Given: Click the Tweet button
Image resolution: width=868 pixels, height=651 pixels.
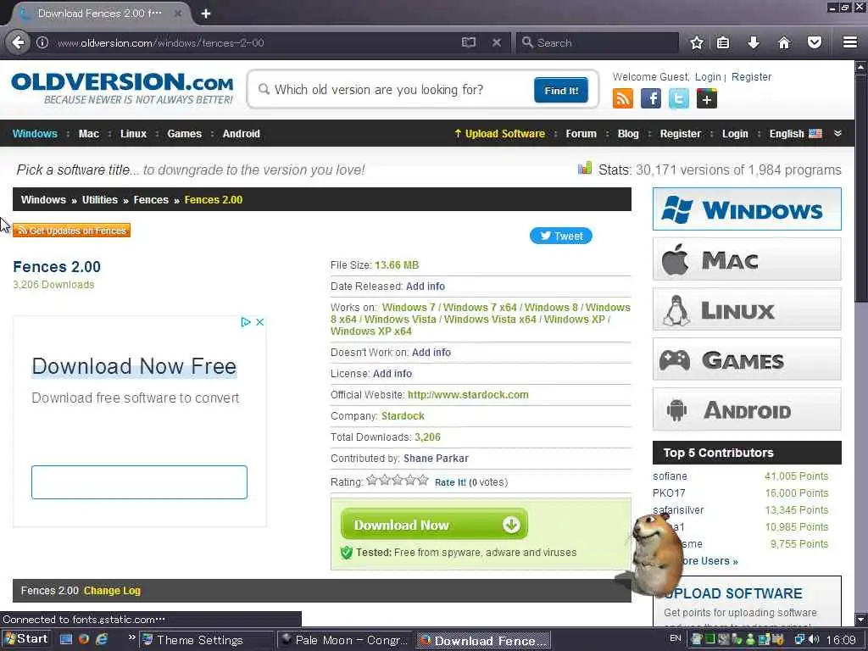Looking at the screenshot, I should [x=561, y=236].
